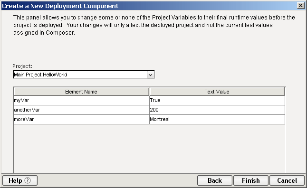
Task: Edit the 200 value for anotherVar
Action: (x=217, y=110)
